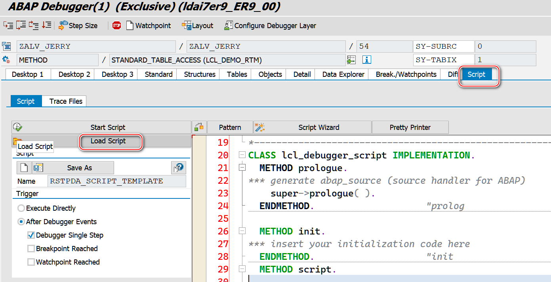Click the Pretty Printer button
This screenshot has height=282, width=551.
click(410, 127)
